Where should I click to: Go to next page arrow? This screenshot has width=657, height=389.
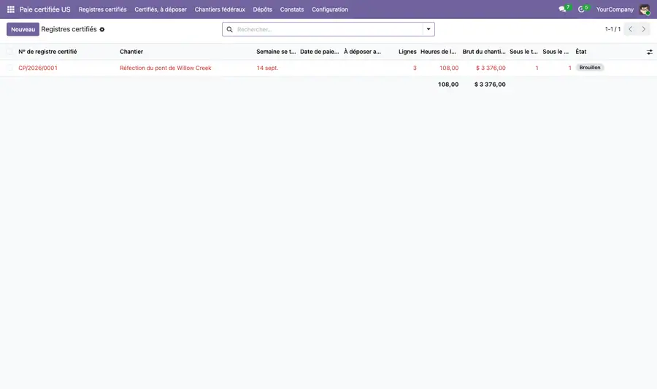pos(644,29)
